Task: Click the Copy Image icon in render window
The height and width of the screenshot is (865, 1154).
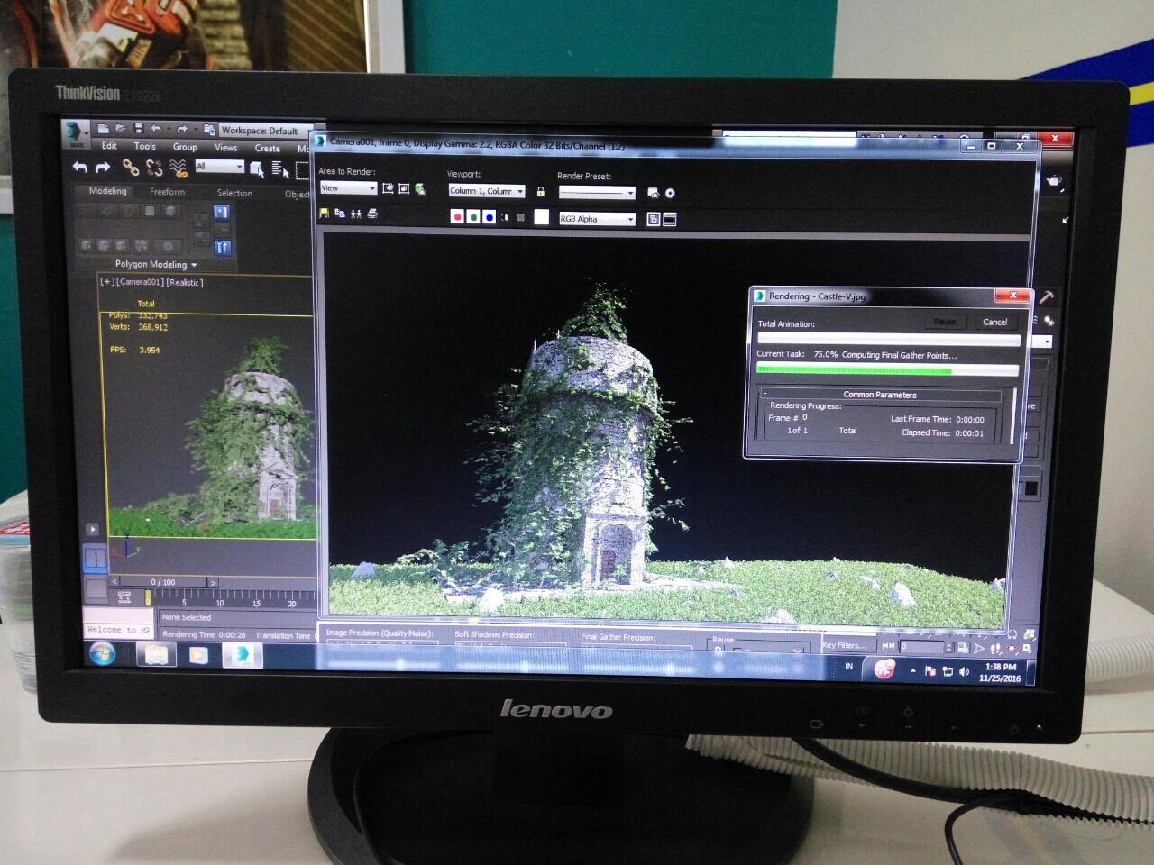Action: click(340, 214)
